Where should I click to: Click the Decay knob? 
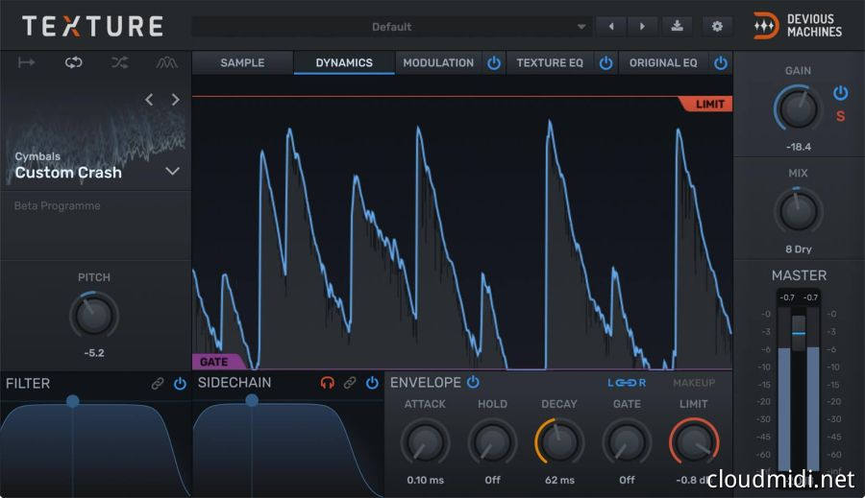[558, 442]
